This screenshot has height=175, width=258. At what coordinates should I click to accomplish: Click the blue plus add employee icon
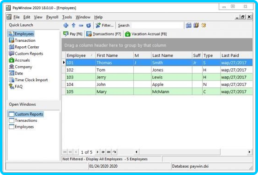pyautogui.click(x=66, y=25)
